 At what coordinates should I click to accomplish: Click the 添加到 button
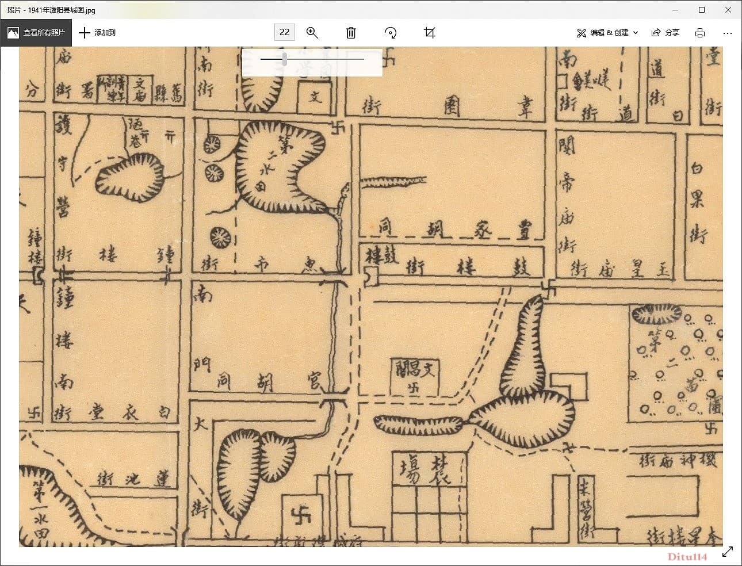click(x=97, y=33)
